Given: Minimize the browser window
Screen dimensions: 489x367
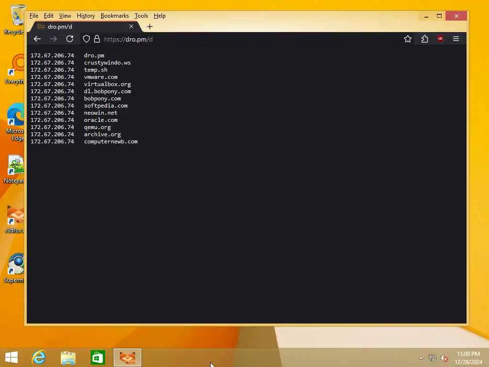Looking at the screenshot, I should click(426, 16).
